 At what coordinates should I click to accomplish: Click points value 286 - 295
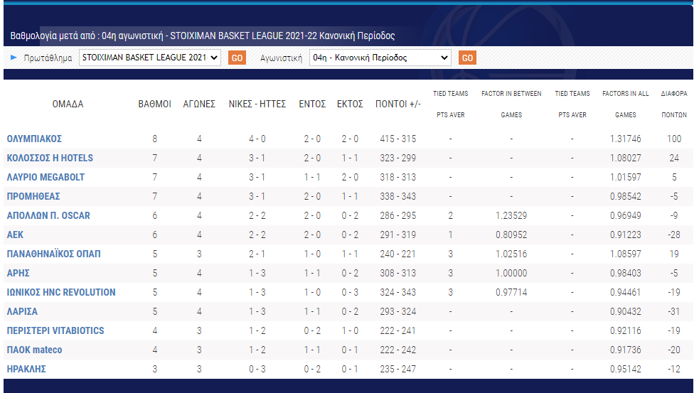click(x=398, y=215)
